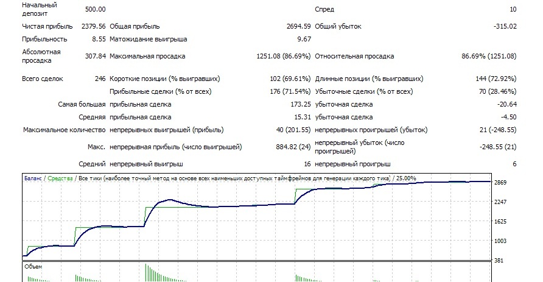Select the value 86.69% (1251.08)
543x282 pixels.
(489, 56)
